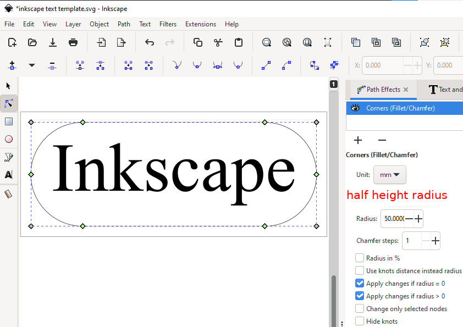Open the Edit menu
Viewport: 463px width, 327px height.
pos(29,24)
